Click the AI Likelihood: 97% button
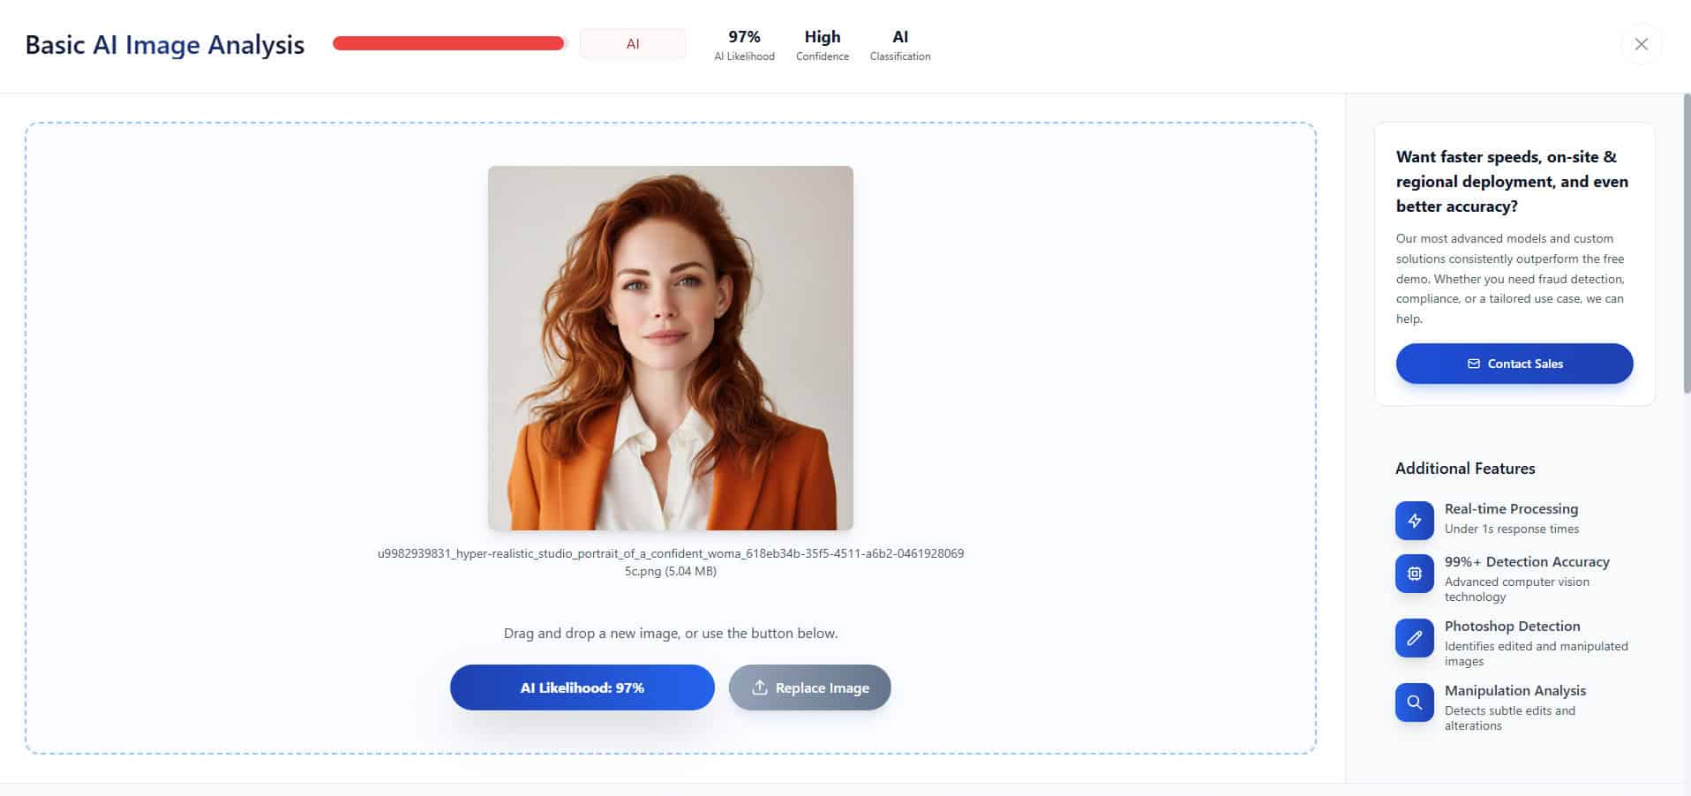The width and height of the screenshot is (1691, 796). (x=582, y=687)
